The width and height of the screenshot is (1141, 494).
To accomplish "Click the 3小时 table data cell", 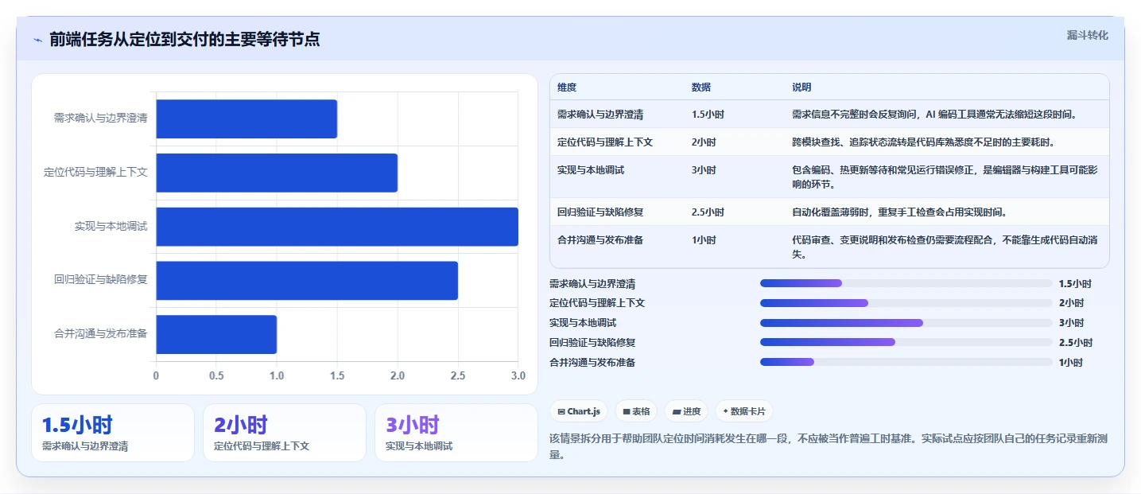I will [x=704, y=170].
